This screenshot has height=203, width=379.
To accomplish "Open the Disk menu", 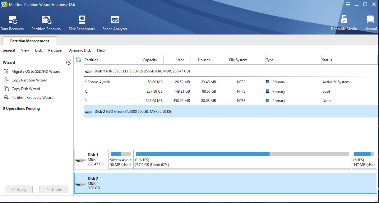I will point(39,50).
